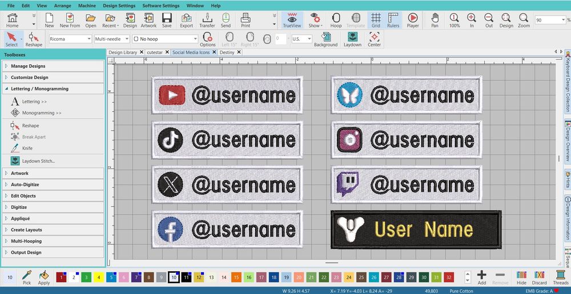Screen dimensions: 571x294
Task: Open the Design Overview side panel
Action: click(568, 141)
